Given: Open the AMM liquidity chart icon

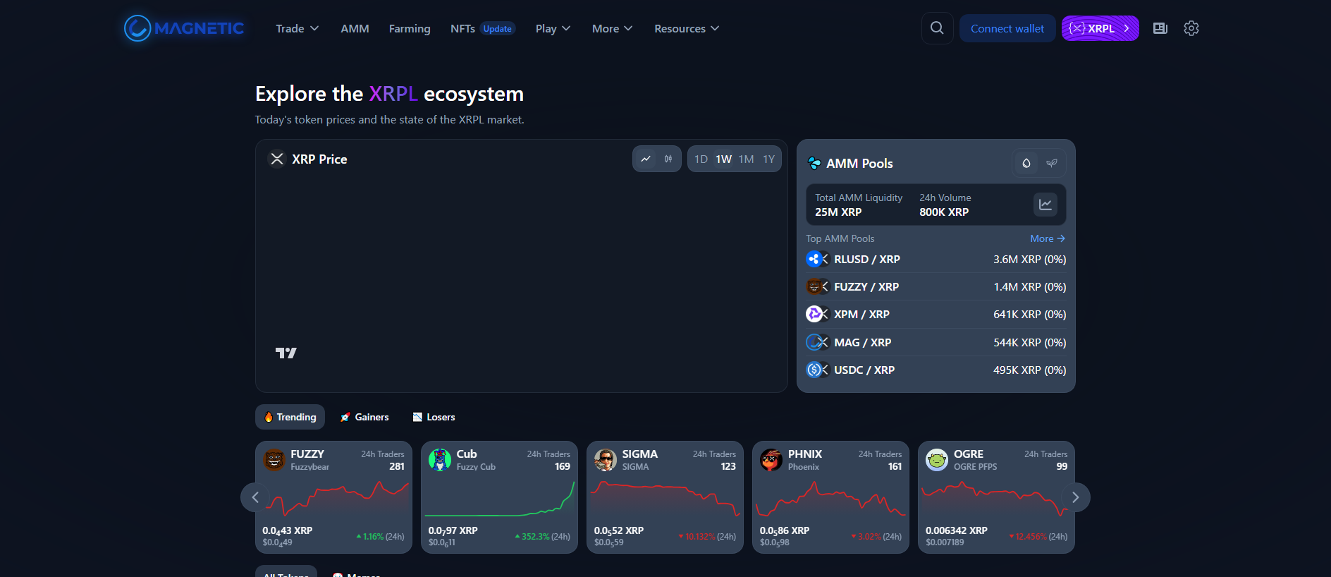Looking at the screenshot, I should (1045, 205).
